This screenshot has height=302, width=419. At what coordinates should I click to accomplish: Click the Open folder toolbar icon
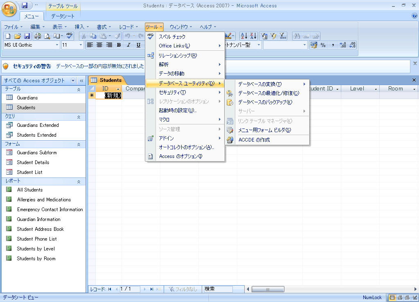coord(18,36)
